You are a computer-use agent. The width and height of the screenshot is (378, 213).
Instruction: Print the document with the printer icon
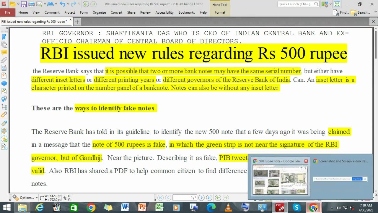click(31, 4)
